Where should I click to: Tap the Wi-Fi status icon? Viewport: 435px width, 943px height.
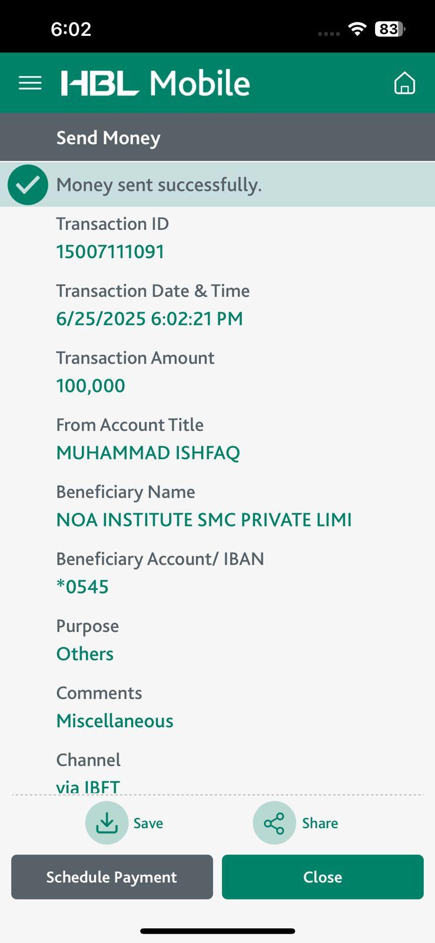pos(357,29)
